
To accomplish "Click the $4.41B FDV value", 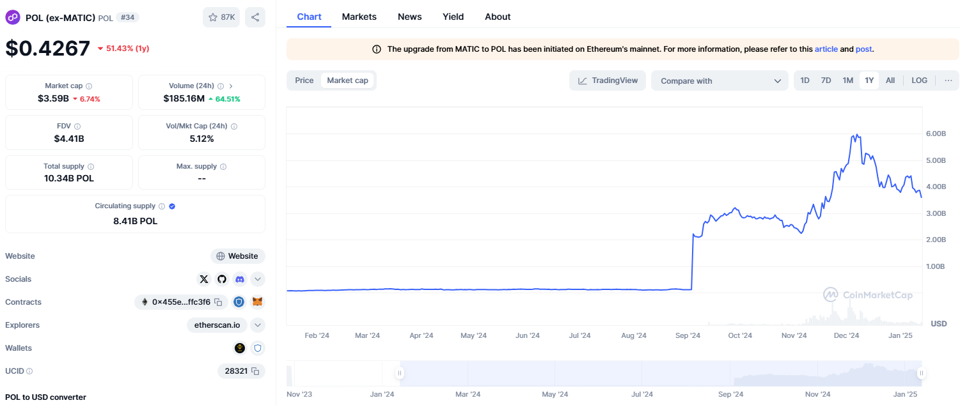I will pos(69,139).
